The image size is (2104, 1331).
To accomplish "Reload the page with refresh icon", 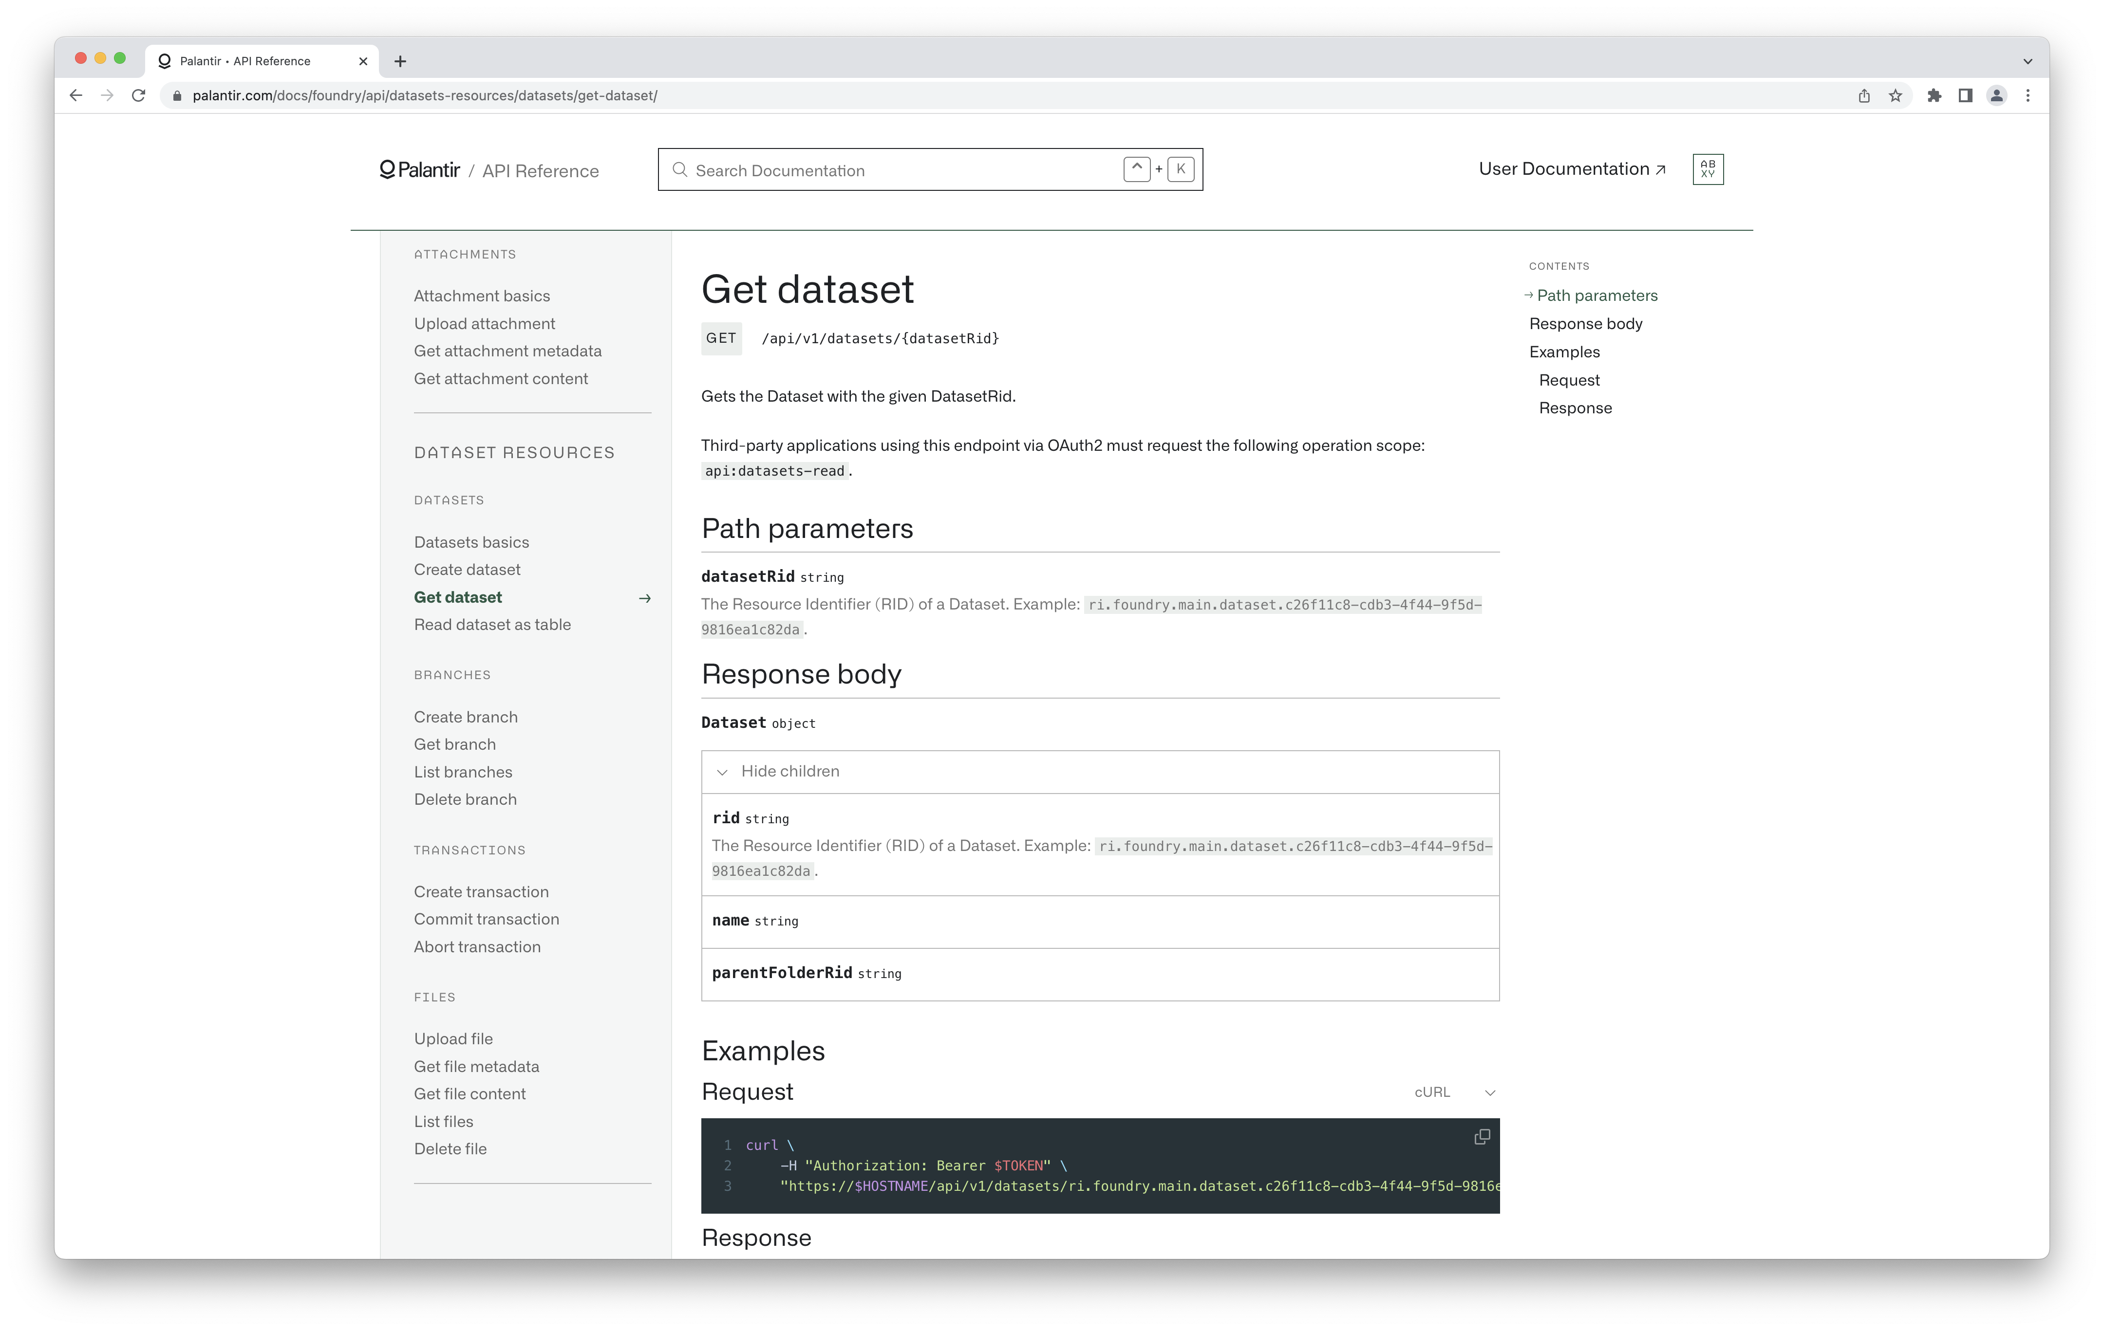I will [x=138, y=95].
